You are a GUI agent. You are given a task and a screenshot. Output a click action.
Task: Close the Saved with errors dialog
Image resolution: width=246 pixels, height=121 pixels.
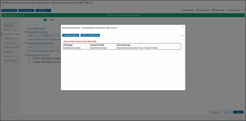coord(183,27)
